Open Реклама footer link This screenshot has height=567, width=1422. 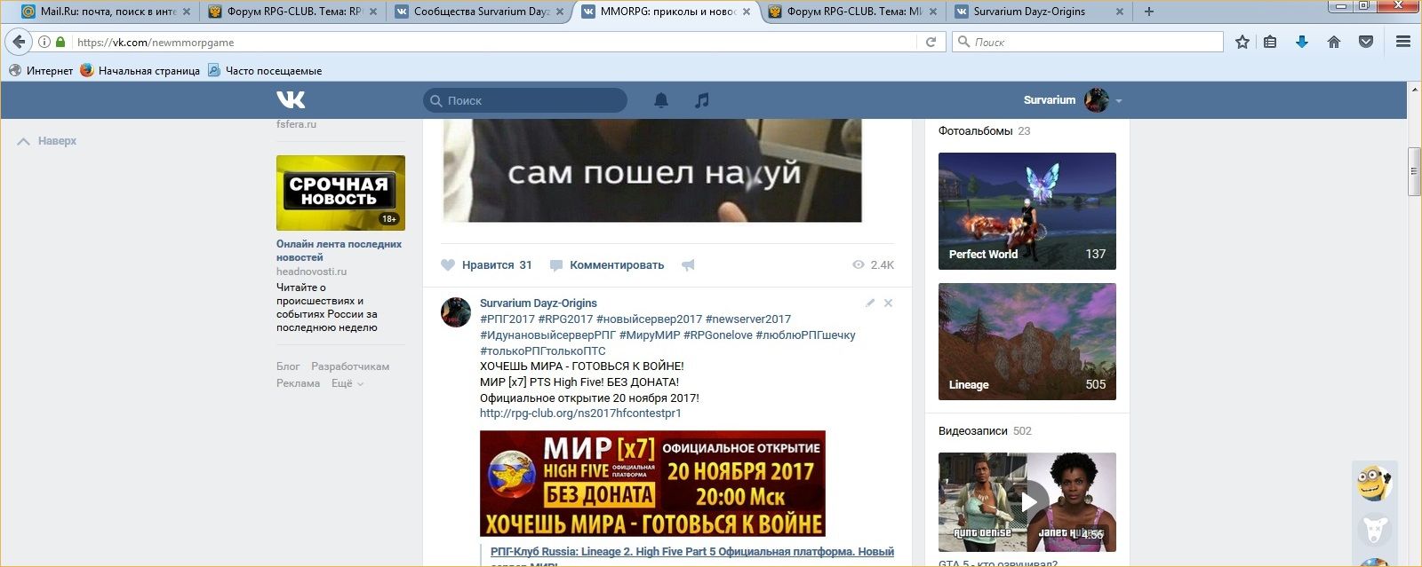298,383
